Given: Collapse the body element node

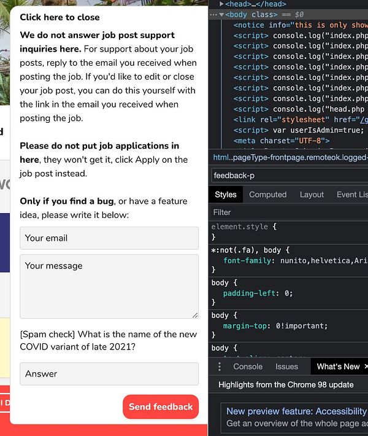Looking at the screenshot, I should (x=221, y=14).
